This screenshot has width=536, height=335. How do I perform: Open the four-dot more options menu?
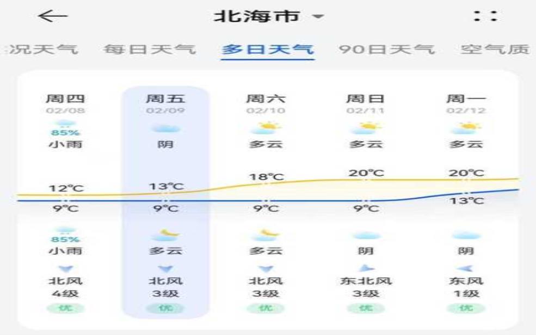click(x=485, y=16)
